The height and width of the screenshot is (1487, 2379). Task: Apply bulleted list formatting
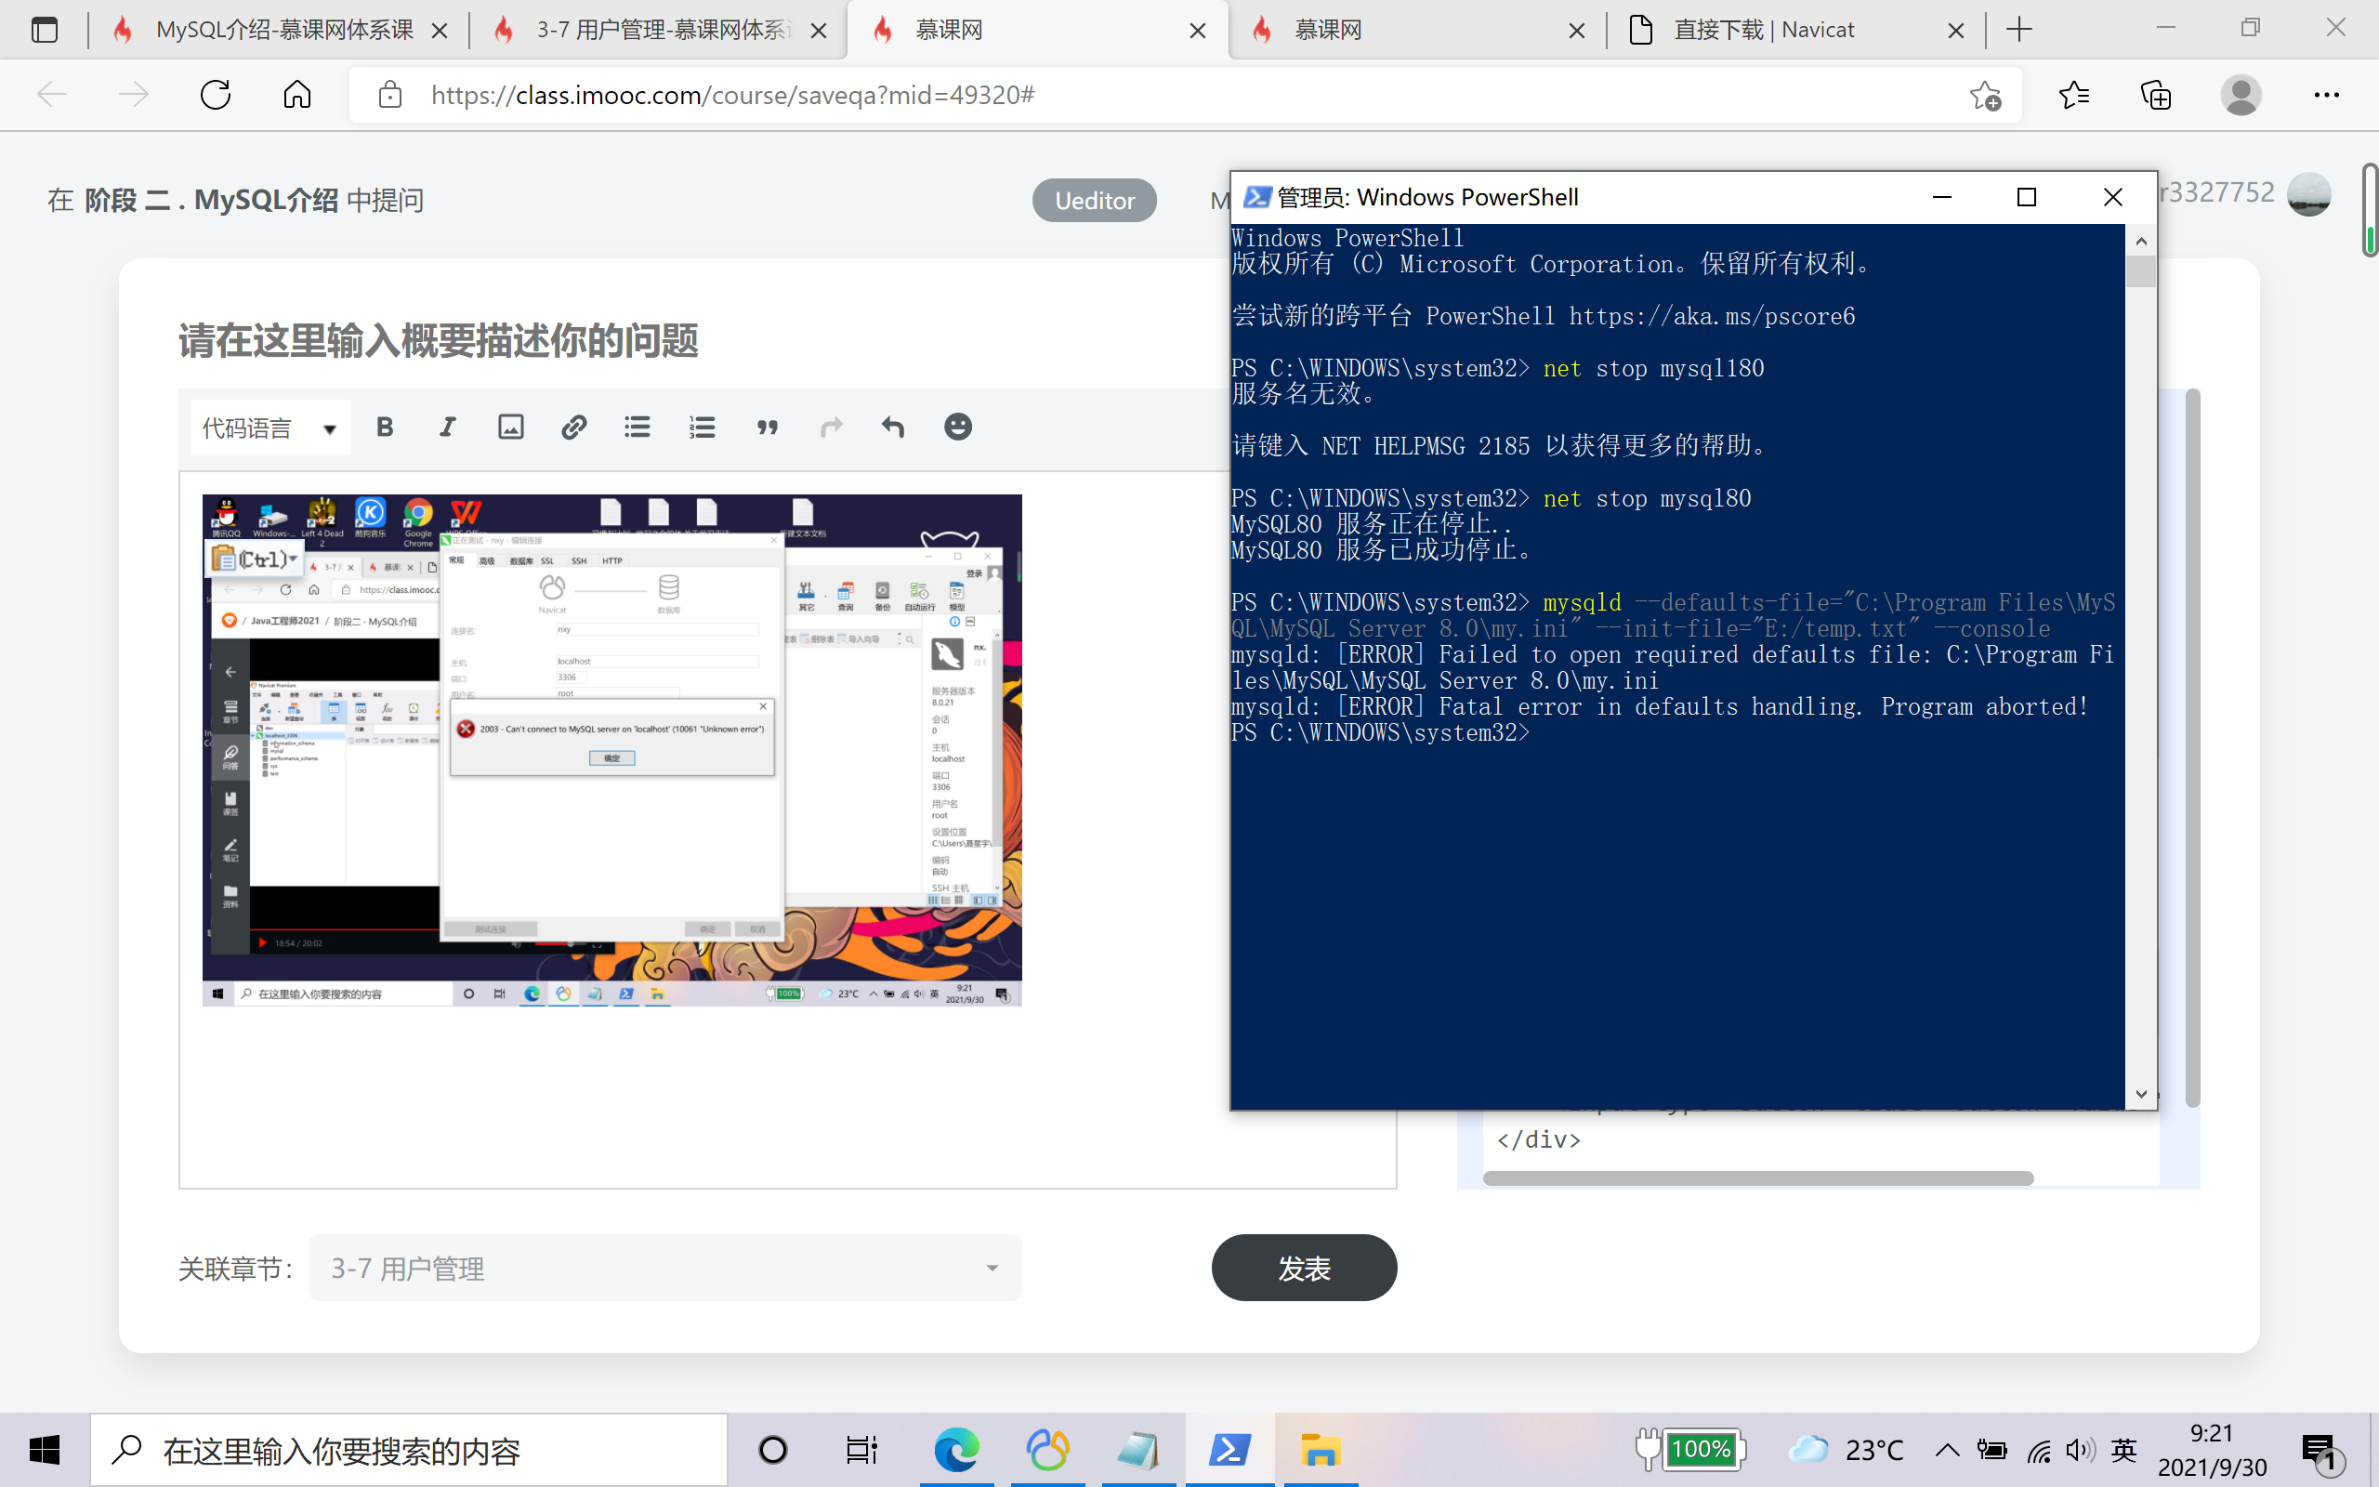[x=637, y=427]
